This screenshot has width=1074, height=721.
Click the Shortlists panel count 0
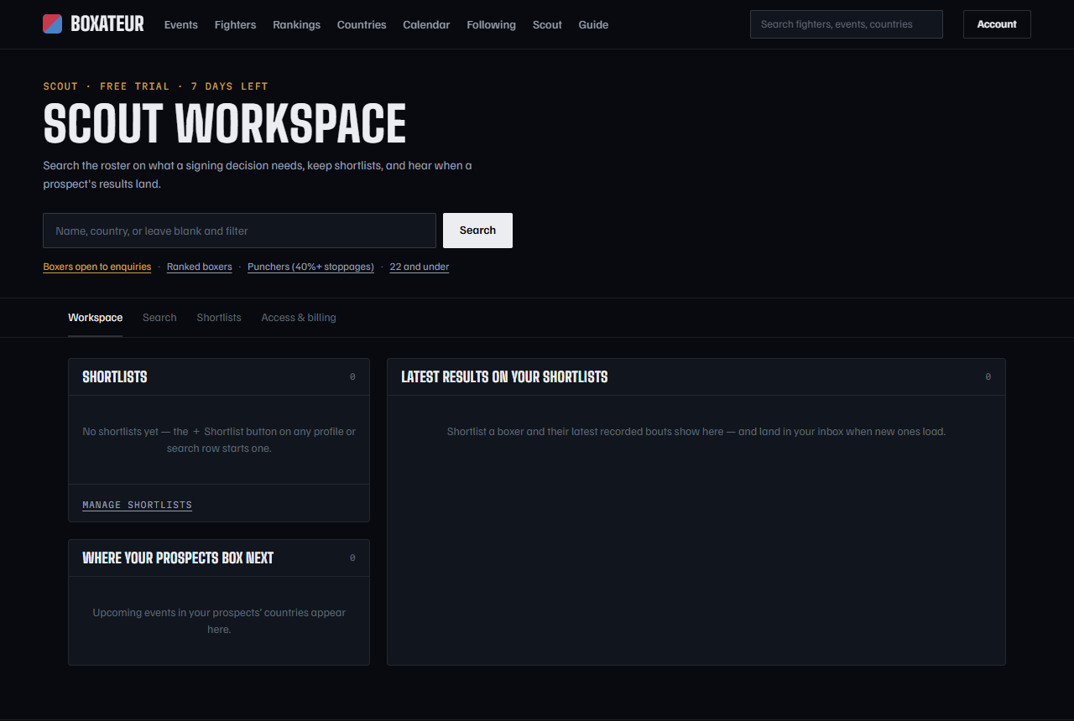pos(352,377)
